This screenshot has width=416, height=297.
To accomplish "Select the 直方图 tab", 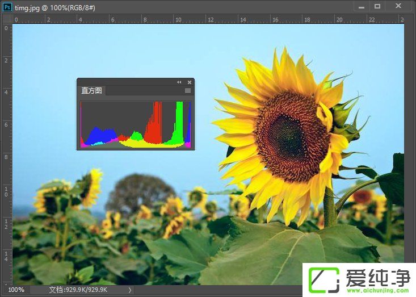I will (91, 91).
